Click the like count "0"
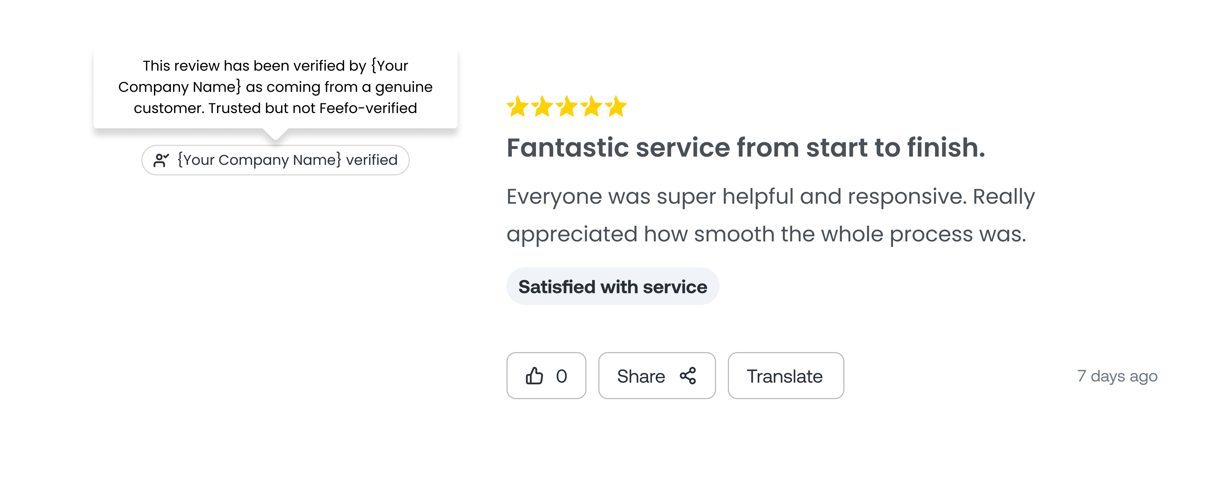This screenshot has height=491, width=1226. pos(561,376)
